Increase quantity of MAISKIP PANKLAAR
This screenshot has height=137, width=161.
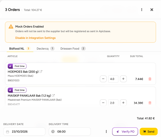tap(123, 103)
